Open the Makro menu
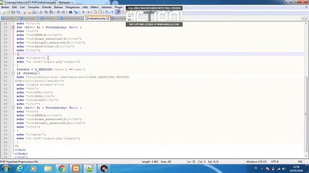This screenshot has width=309, height=173. (x=95, y=7)
